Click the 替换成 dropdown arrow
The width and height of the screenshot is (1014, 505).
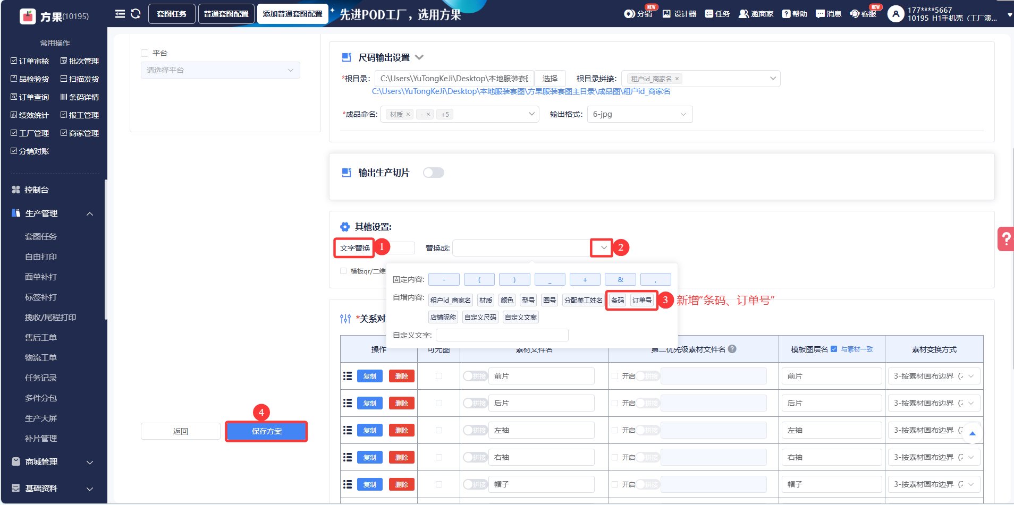click(604, 247)
